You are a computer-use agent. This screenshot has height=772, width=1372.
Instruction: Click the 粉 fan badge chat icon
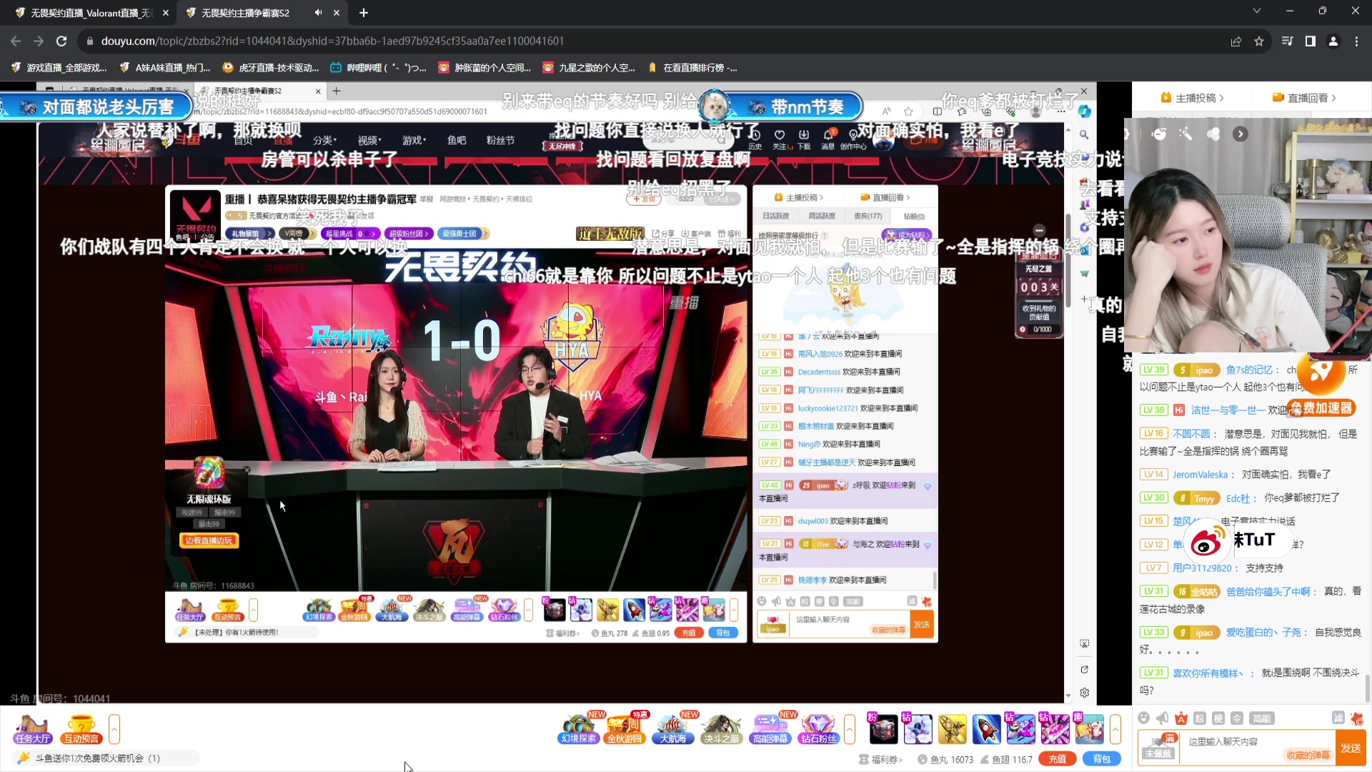pos(1200,718)
